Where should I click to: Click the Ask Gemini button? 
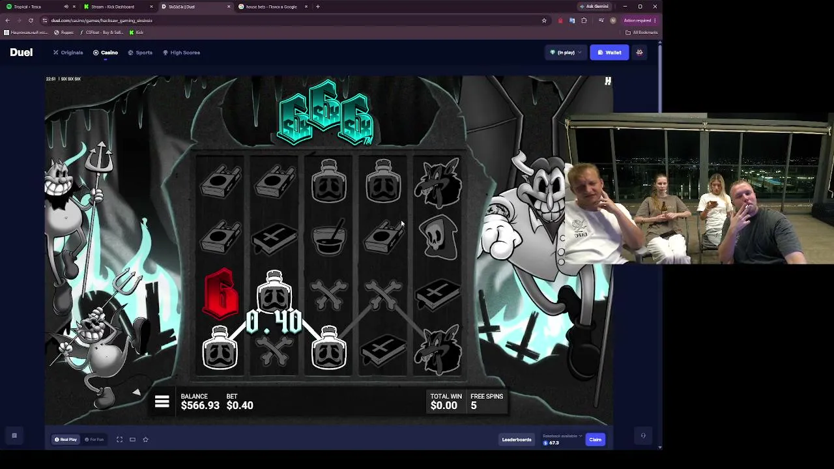click(x=594, y=7)
